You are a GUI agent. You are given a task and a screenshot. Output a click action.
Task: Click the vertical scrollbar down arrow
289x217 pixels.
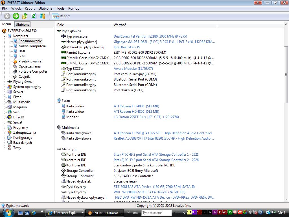click(286, 200)
